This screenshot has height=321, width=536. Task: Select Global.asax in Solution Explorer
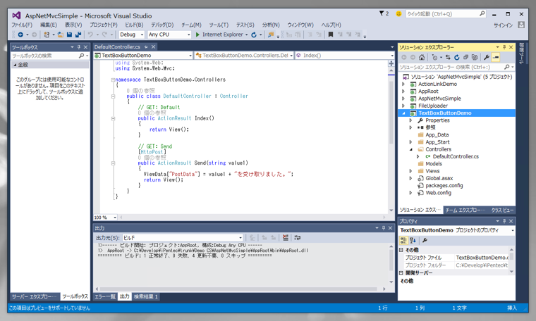tap(439, 178)
